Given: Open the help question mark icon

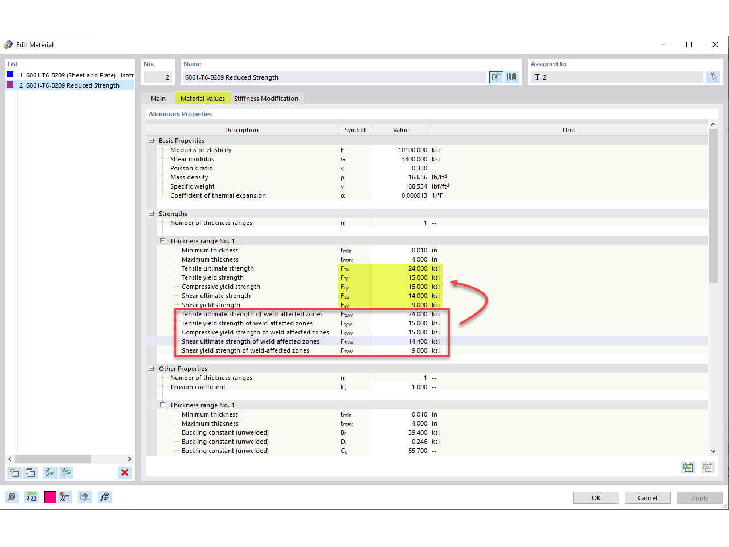Looking at the screenshot, I should [11, 497].
